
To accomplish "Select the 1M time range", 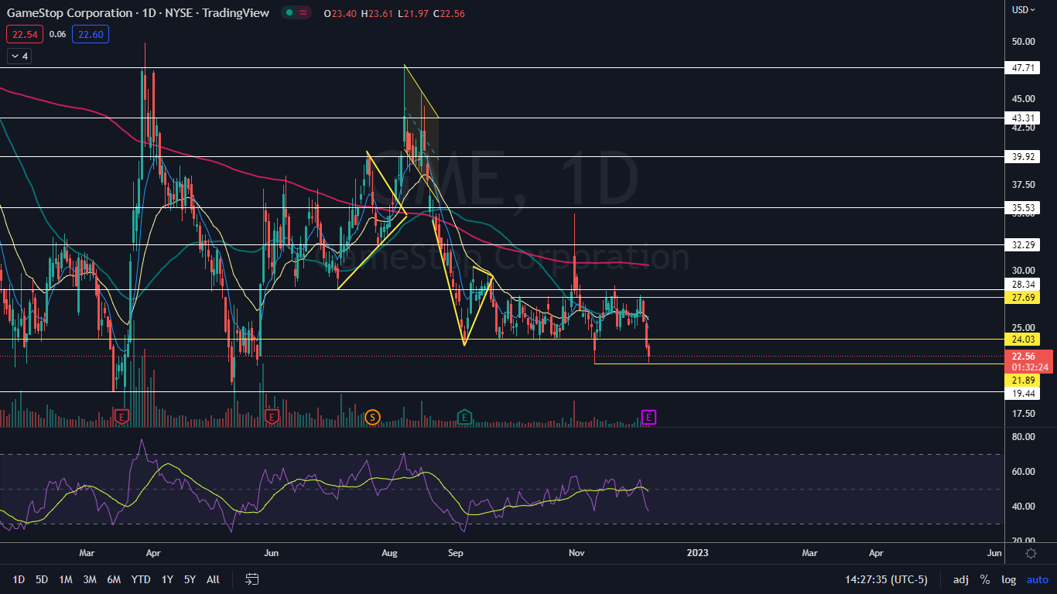I will click(66, 579).
